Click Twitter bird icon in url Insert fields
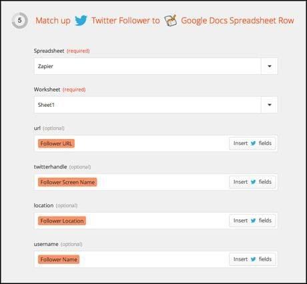 pyautogui.click(x=253, y=143)
